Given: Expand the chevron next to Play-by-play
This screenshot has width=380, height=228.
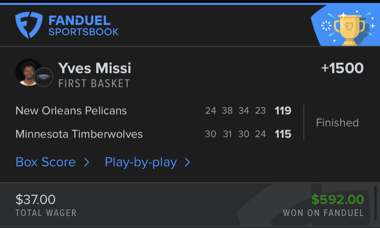Looking at the screenshot, I should click(187, 162).
